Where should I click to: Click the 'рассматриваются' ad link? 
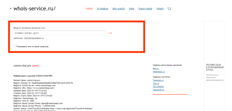[x=215, y=80]
